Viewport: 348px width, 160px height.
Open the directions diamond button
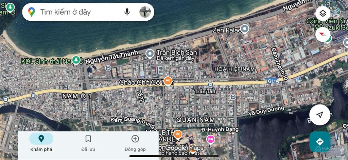click(320, 142)
